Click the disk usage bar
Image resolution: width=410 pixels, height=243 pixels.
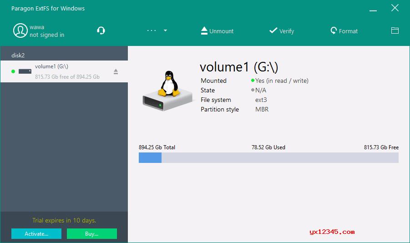(268, 158)
